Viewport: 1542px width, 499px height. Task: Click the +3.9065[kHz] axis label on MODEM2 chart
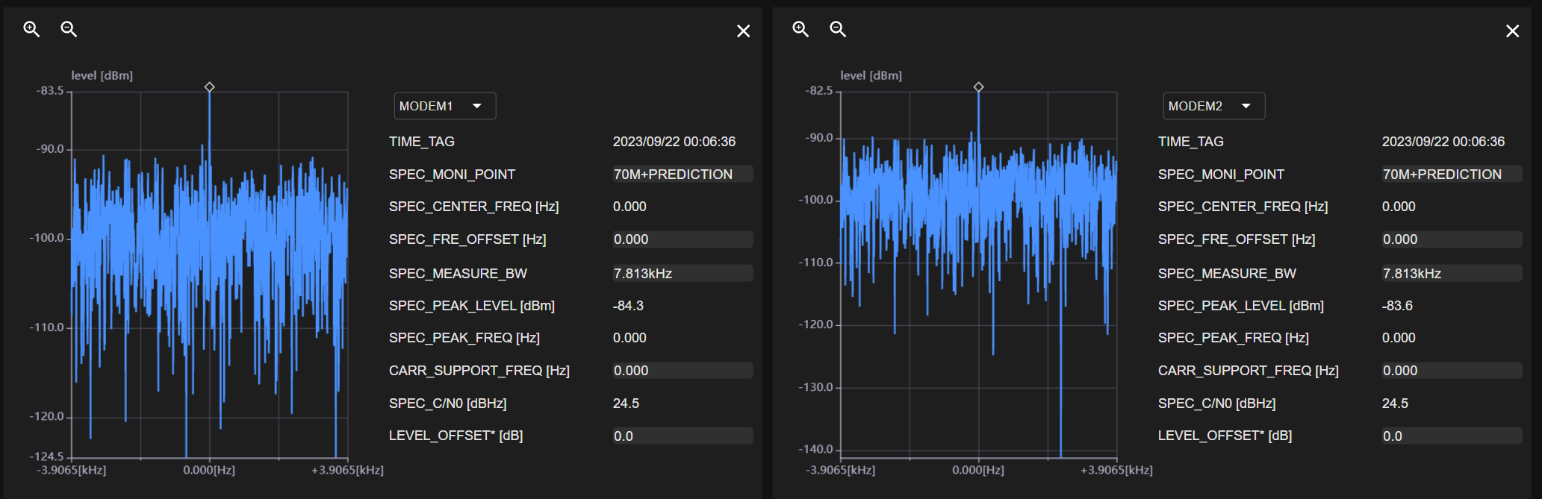(1117, 470)
